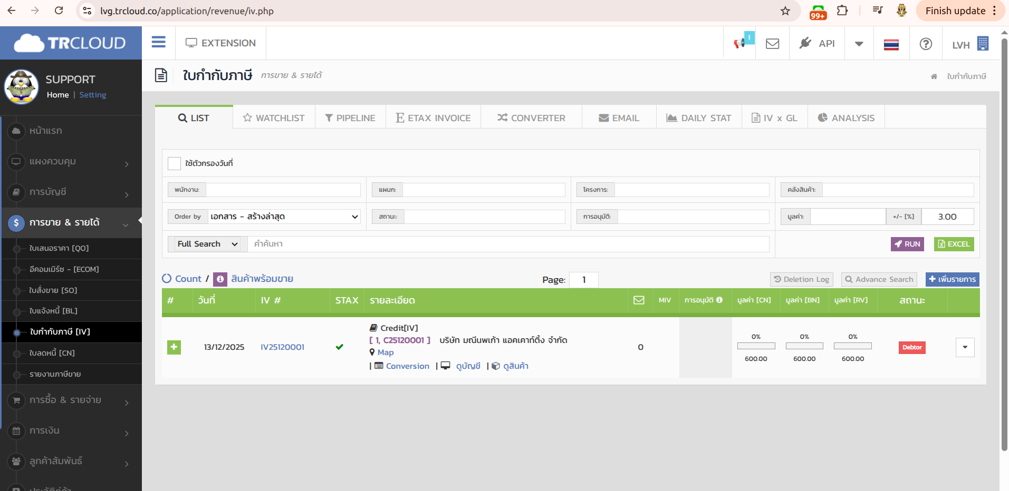Open the megaphone announcements icon
1009x491 pixels.
(740, 43)
